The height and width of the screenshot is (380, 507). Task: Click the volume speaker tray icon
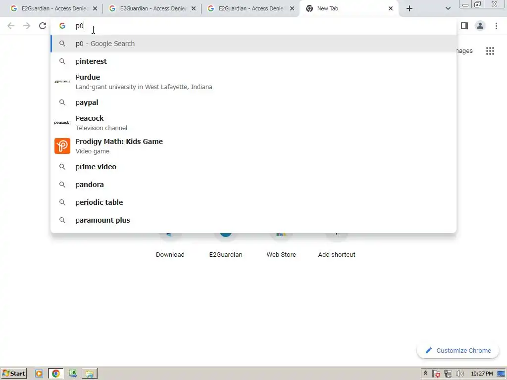459,374
